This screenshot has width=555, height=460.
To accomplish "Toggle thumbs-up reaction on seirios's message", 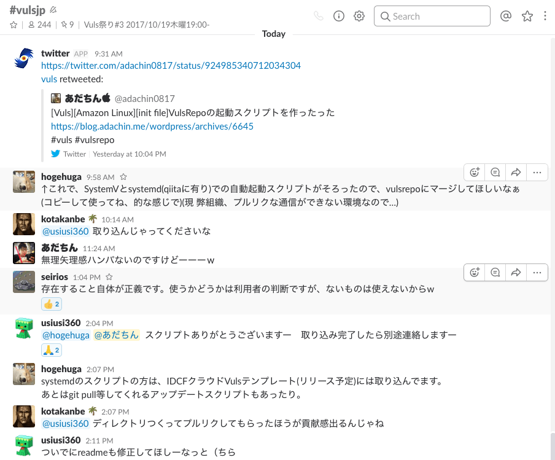I will point(52,304).
